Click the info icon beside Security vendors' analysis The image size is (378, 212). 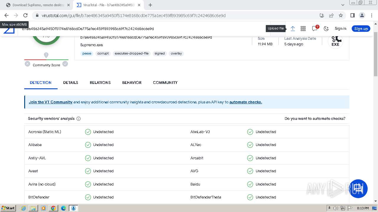pyautogui.click(x=79, y=119)
